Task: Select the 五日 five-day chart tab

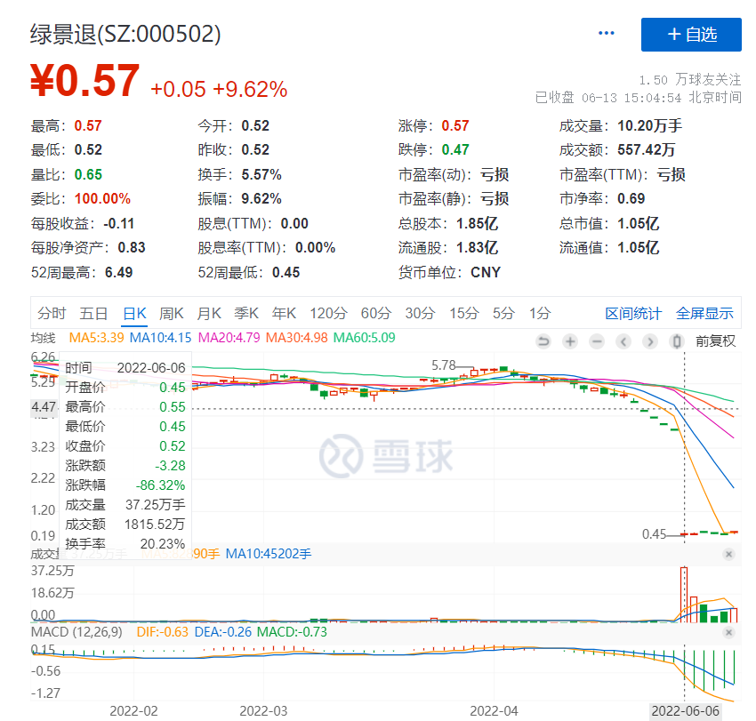Action: tap(93, 313)
